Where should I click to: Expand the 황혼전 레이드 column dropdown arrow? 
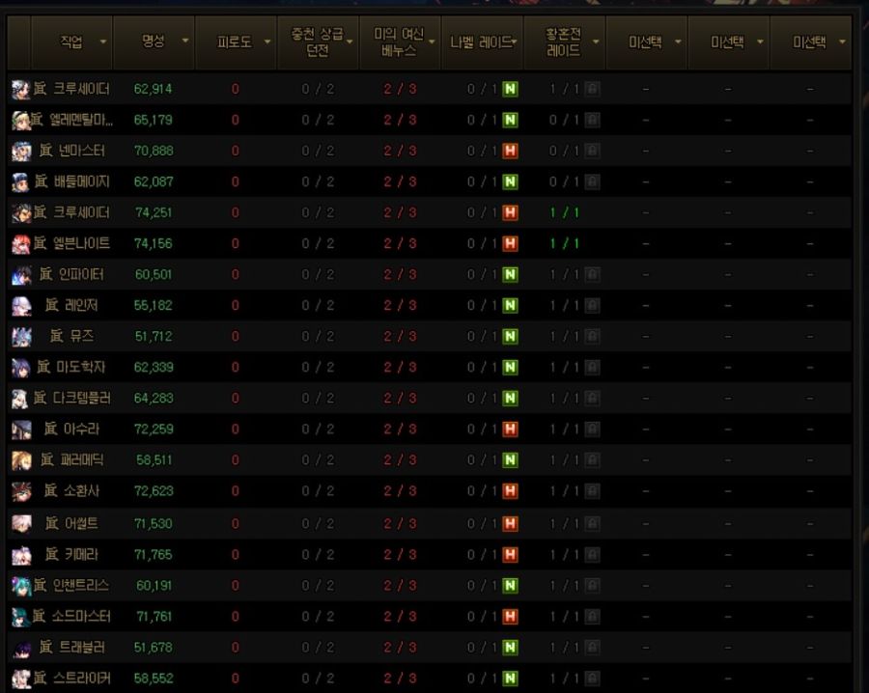pos(596,42)
